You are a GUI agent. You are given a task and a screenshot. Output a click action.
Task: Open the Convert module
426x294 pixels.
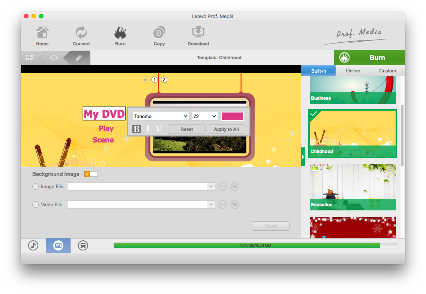click(81, 36)
